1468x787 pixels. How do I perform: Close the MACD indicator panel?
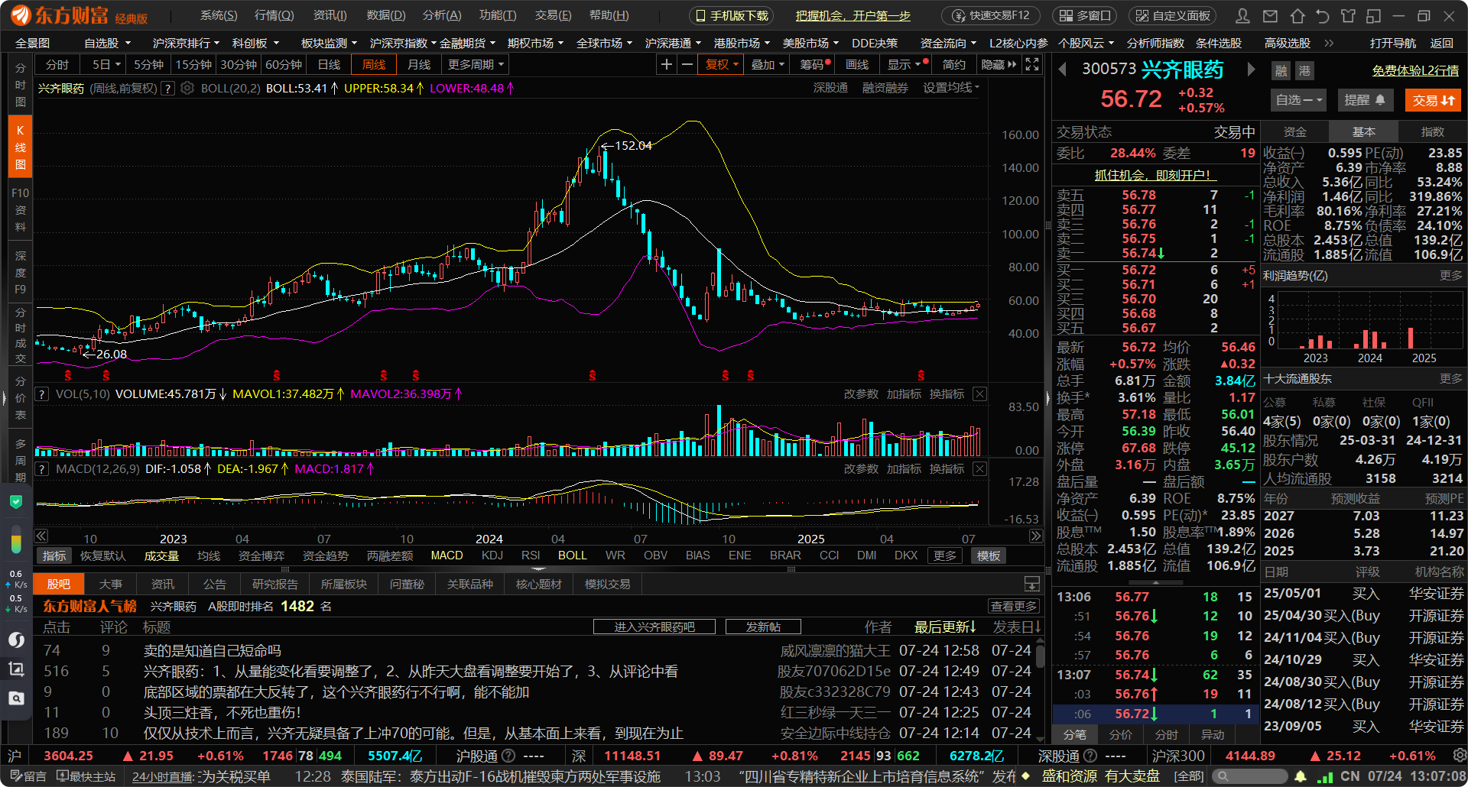coord(979,468)
